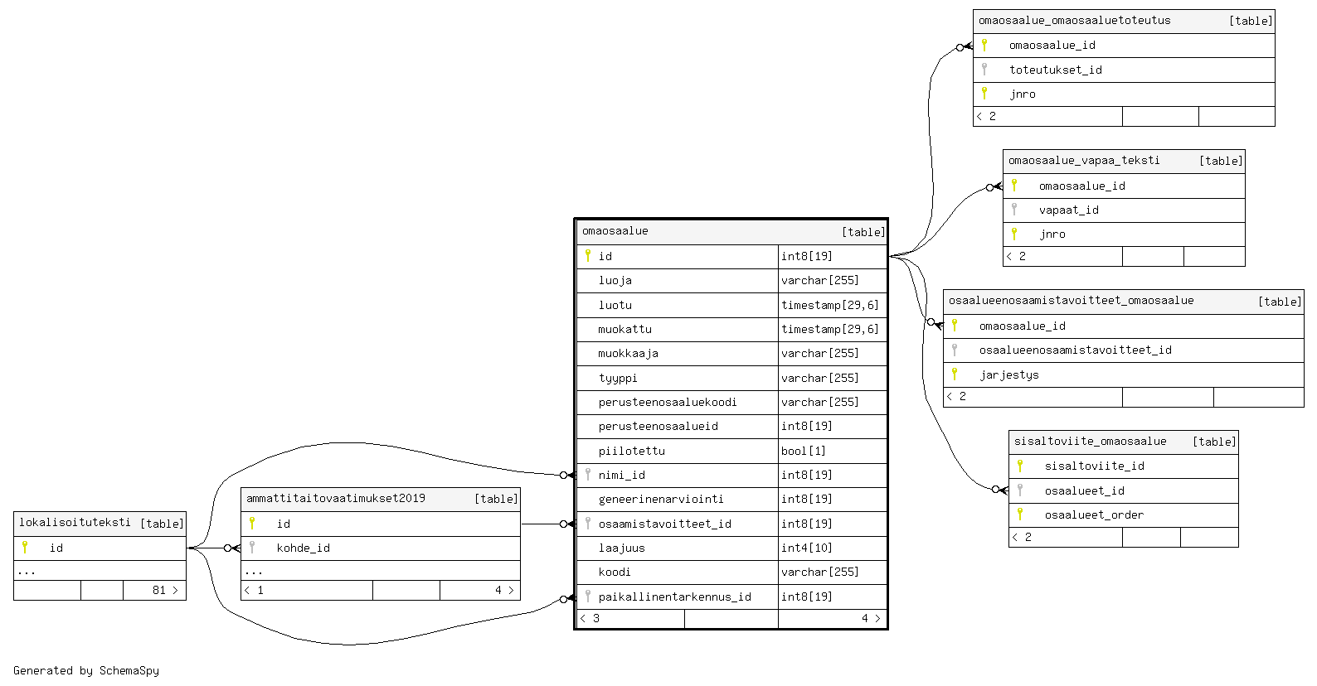
Task: Click the key icon beside osaamistavoitteet_id
Action: [x=588, y=524]
